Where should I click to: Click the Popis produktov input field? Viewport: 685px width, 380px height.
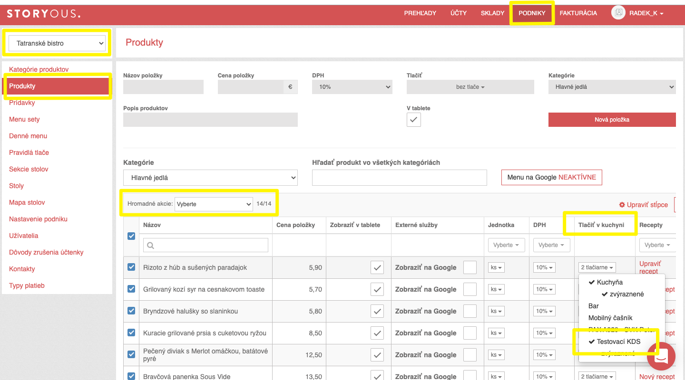(x=210, y=120)
